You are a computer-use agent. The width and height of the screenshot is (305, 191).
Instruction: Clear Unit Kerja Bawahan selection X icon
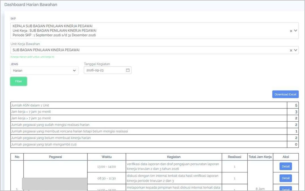click(x=291, y=50)
